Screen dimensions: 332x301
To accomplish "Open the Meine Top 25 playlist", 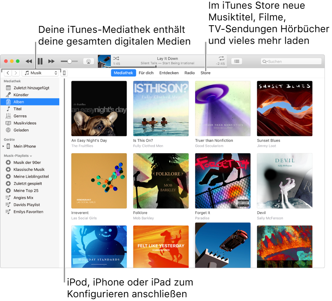I will 30,191.
